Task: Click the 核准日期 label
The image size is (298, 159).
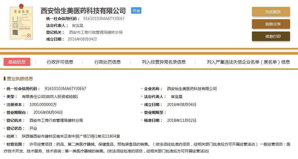Action: [x=153, y=120]
